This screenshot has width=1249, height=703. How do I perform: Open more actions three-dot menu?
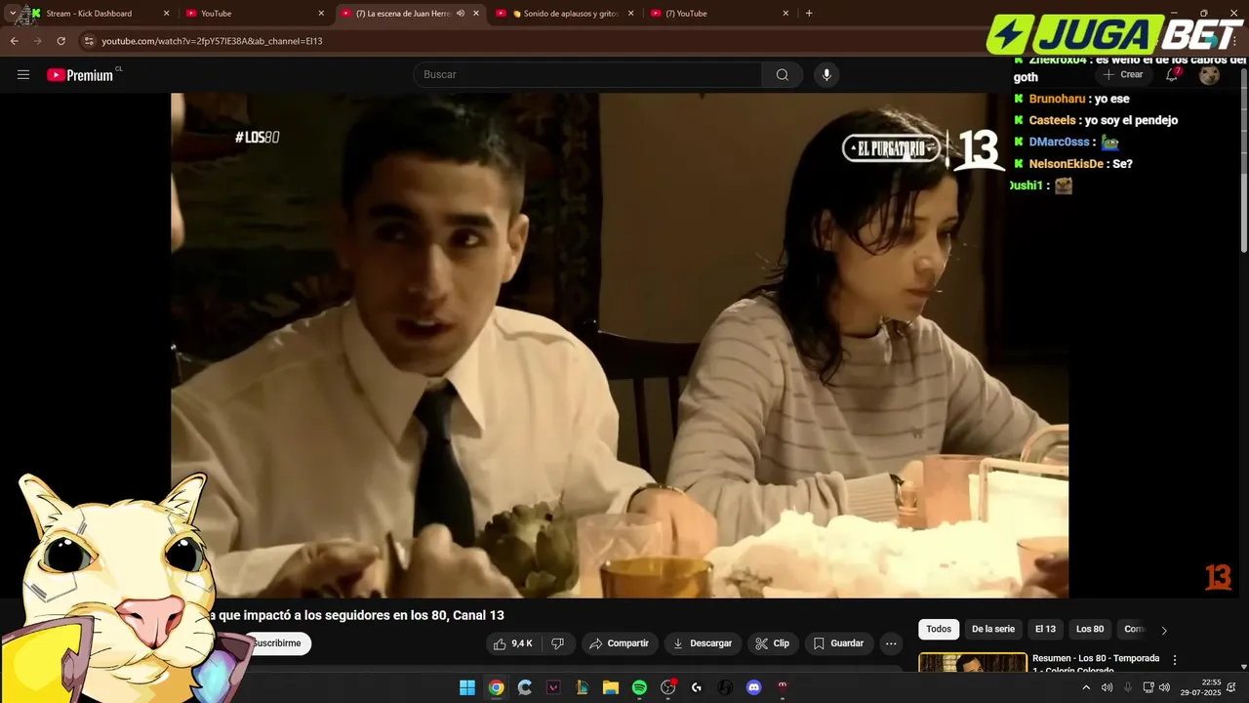click(891, 643)
